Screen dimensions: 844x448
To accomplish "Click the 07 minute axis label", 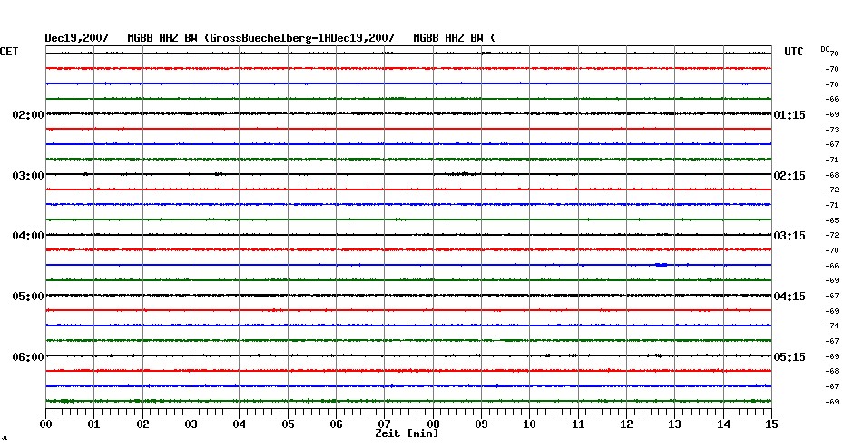I will tap(384, 424).
